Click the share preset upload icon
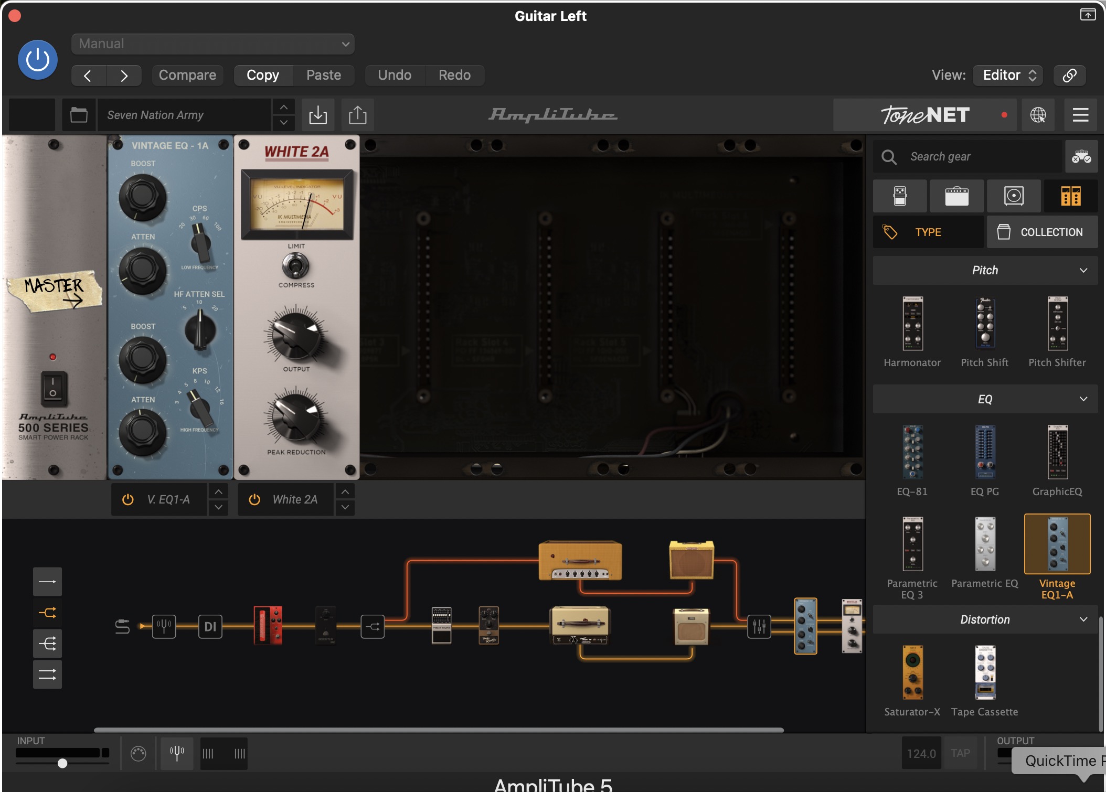 tap(357, 115)
